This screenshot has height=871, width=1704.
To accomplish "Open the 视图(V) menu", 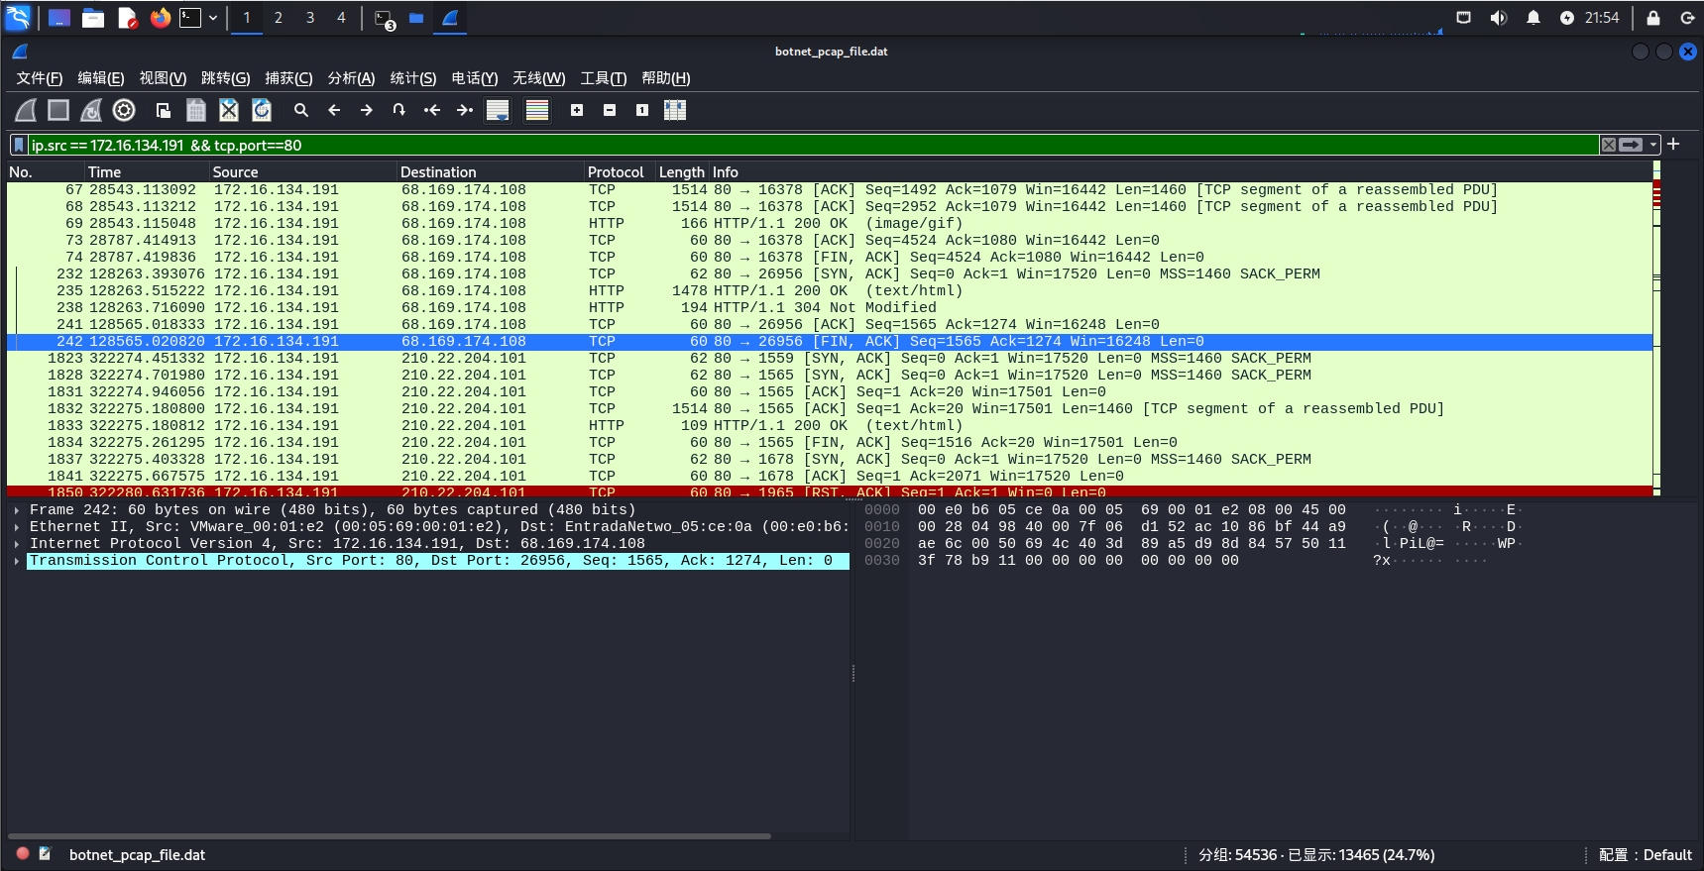I will pyautogui.click(x=163, y=78).
